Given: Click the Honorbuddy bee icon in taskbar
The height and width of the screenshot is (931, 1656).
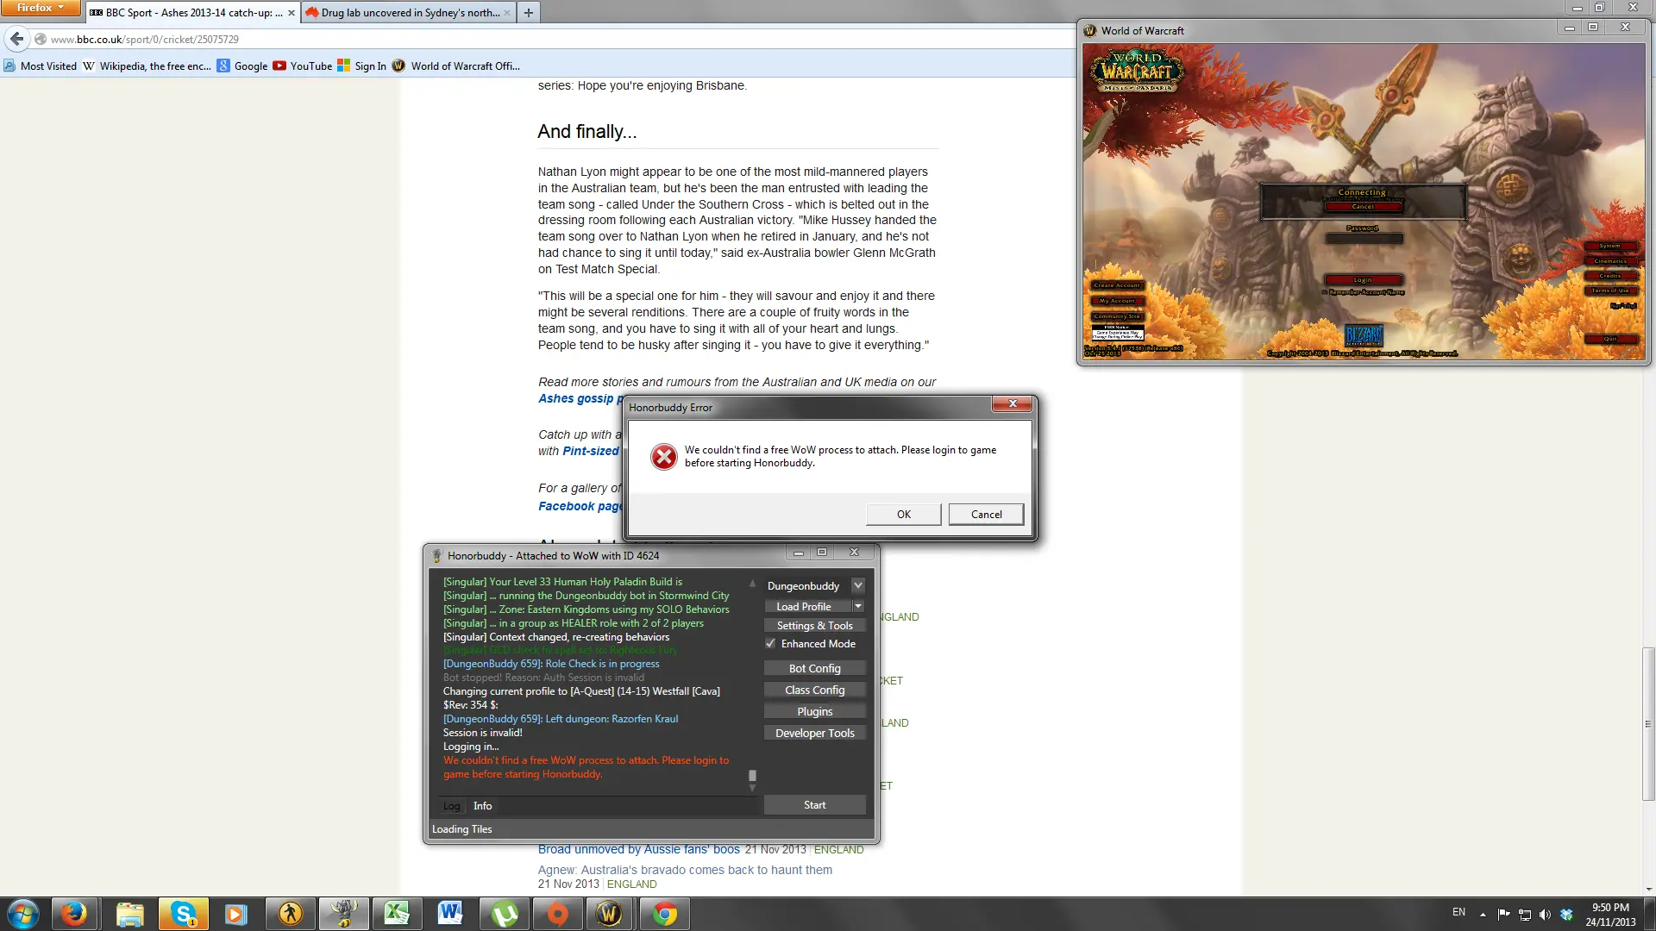Looking at the screenshot, I should click(343, 914).
